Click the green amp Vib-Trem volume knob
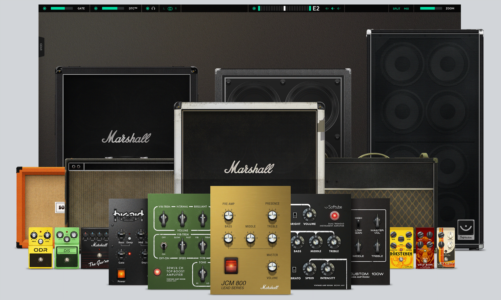Image resolution: width=501 pixels, height=300 pixels. point(164,218)
